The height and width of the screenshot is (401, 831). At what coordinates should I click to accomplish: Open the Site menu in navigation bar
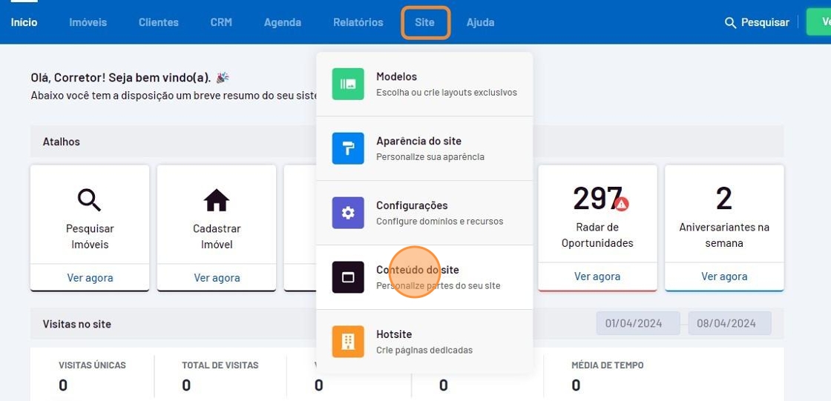425,23
